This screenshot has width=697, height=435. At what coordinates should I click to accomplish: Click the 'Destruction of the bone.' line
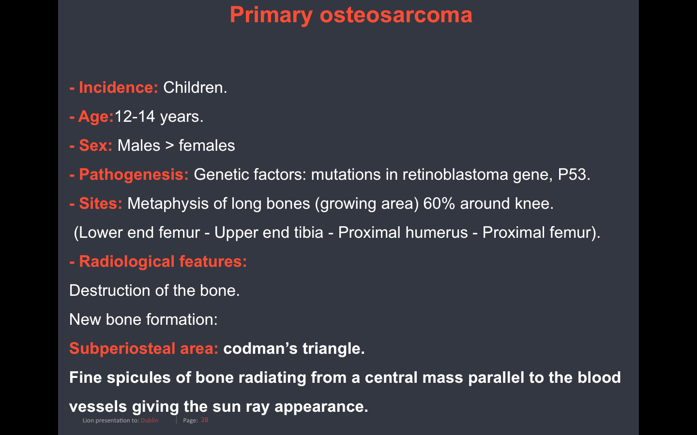[154, 290]
